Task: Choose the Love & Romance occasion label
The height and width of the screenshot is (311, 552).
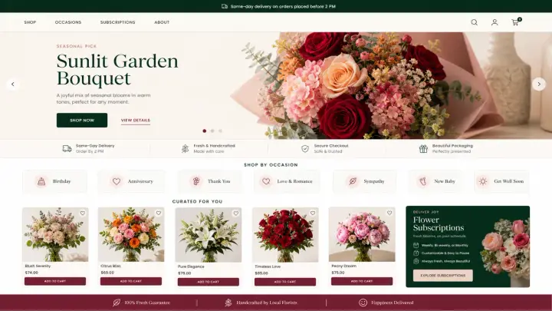Action: coord(294,181)
